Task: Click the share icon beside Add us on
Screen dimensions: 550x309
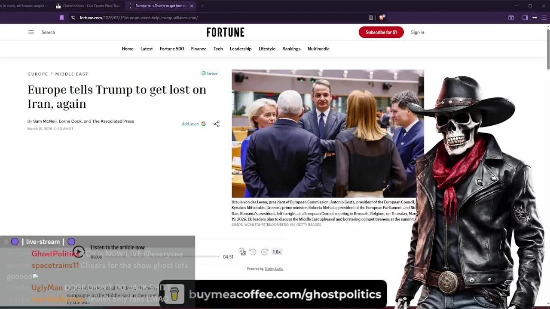Action: pyautogui.click(x=217, y=124)
